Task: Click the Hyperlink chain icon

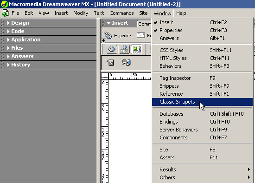Action: pos(108,35)
